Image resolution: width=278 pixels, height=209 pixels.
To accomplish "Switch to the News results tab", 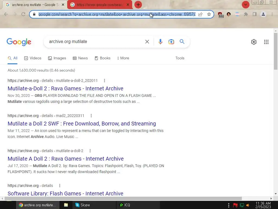I will click(x=80, y=58).
